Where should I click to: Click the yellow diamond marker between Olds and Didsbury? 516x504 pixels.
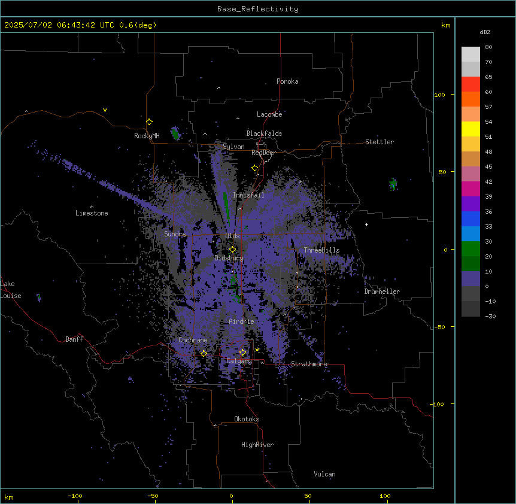coord(233,250)
